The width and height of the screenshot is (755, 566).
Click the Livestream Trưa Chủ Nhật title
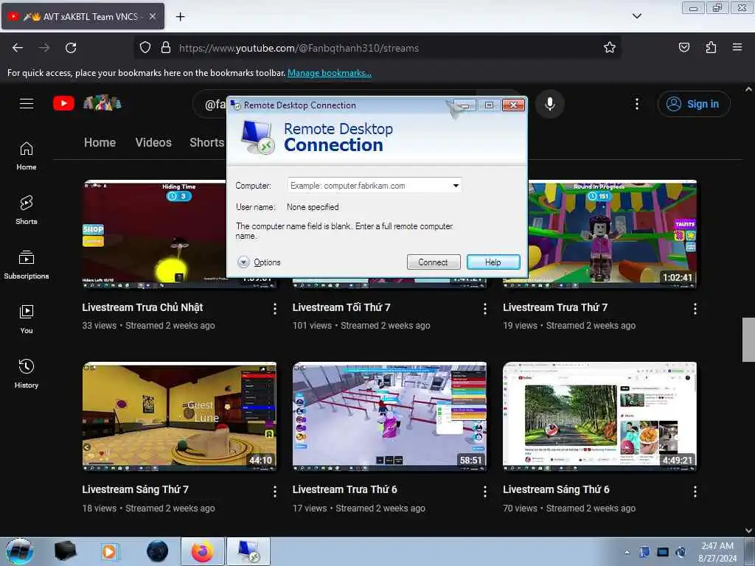point(142,307)
